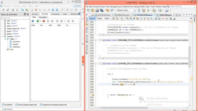Viewport: 198px width, 111px height.
Task: Collapse SUPRIMER_UTILISATEURActionPerformed code fold
Action: 96,40
